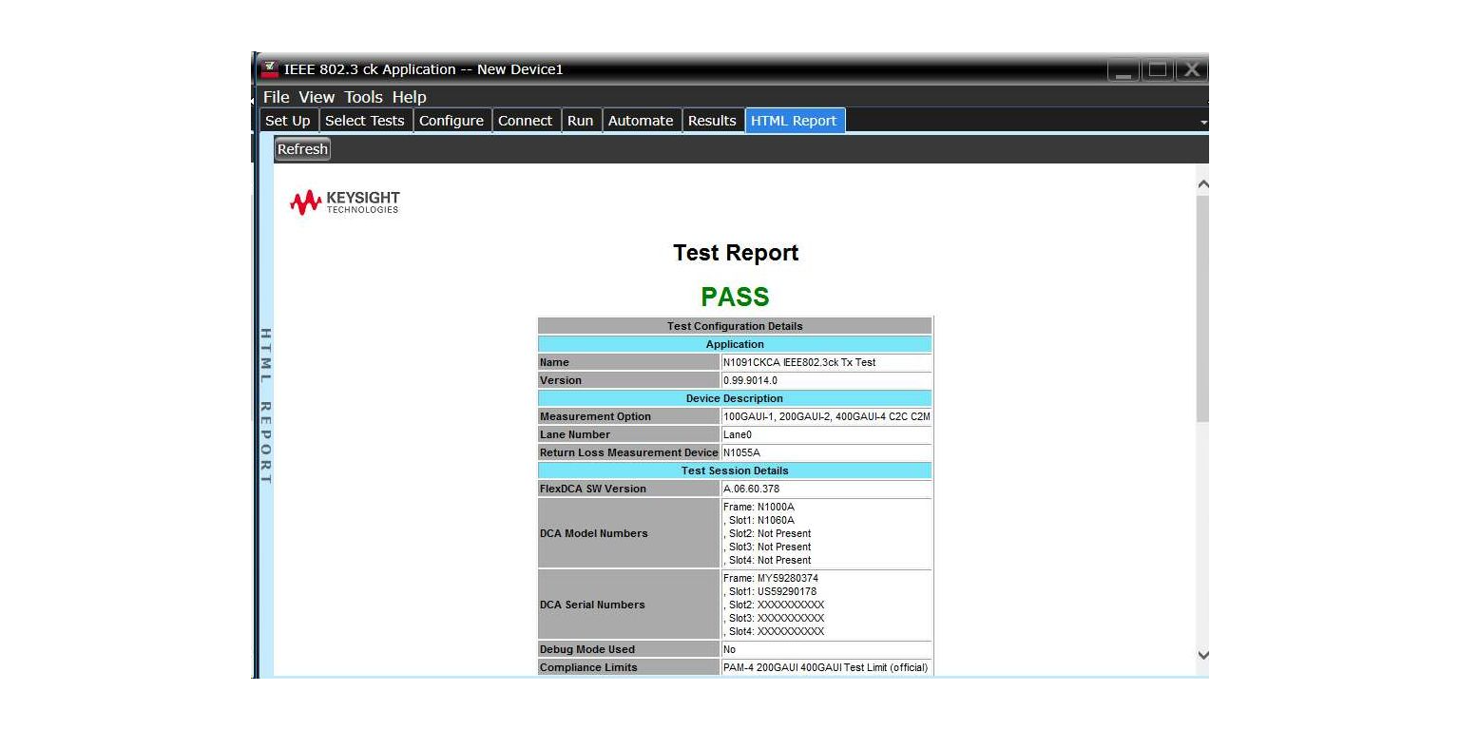
Task: Click the application icon in the title bar
Action: point(271,68)
